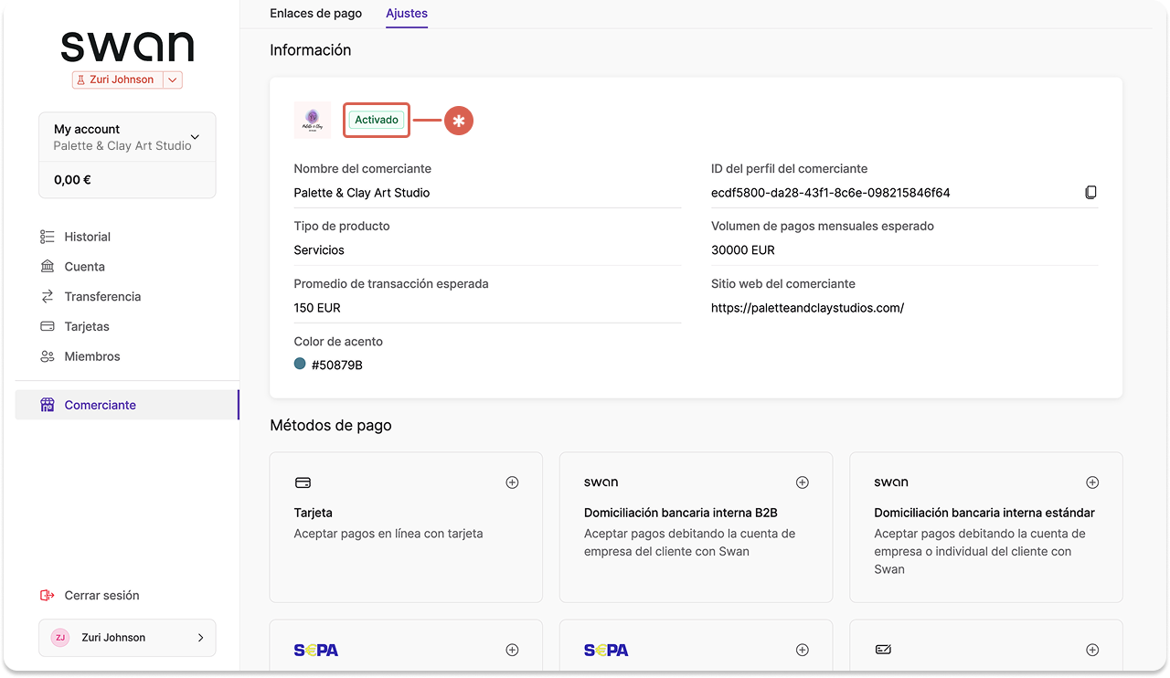Click the Tarjetas card icon in sidebar
The image size is (1170, 678).
(48, 326)
